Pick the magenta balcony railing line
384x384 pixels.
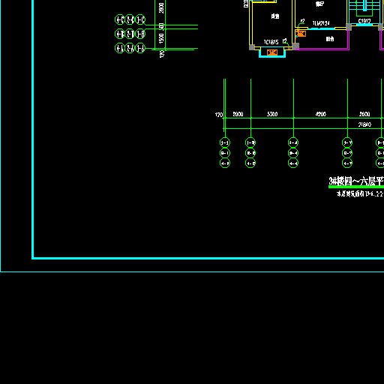[322, 49]
